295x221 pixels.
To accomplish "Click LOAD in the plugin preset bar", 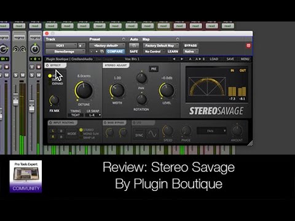I will point(214,59).
